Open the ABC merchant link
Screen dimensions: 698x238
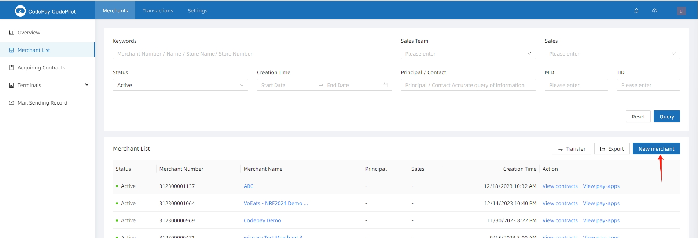coord(249,186)
